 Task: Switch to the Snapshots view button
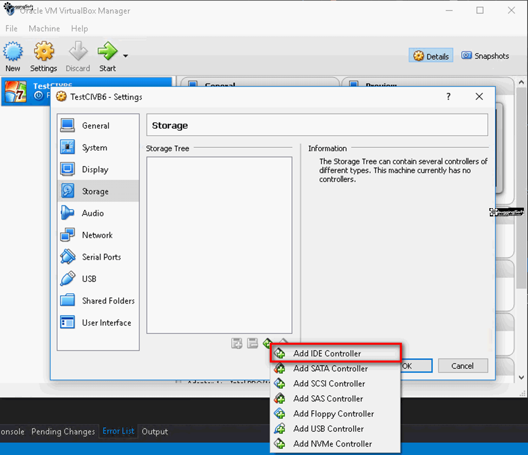point(485,56)
